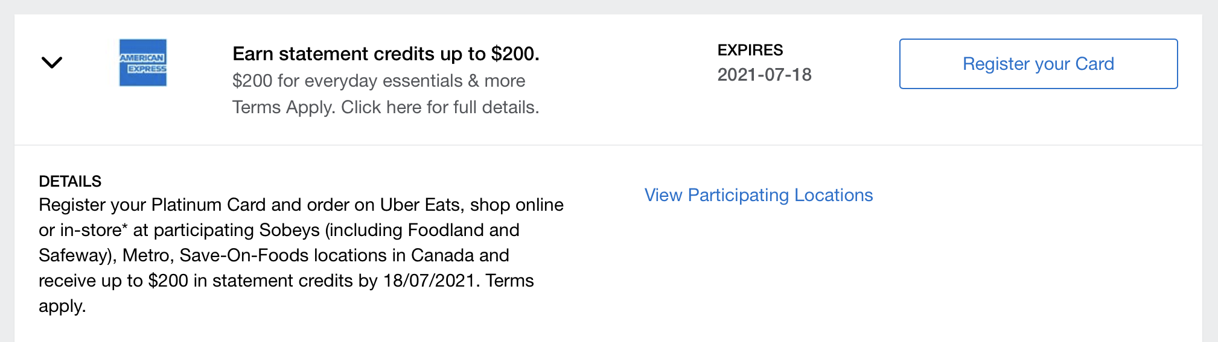Open the View Participating Locations link
Viewport: 1218px width, 342px height.
[759, 195]
